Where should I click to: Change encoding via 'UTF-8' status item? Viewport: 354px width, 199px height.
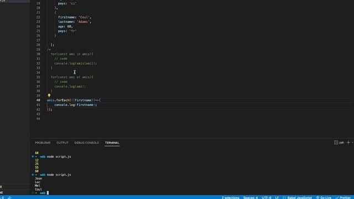click(267, 197)
